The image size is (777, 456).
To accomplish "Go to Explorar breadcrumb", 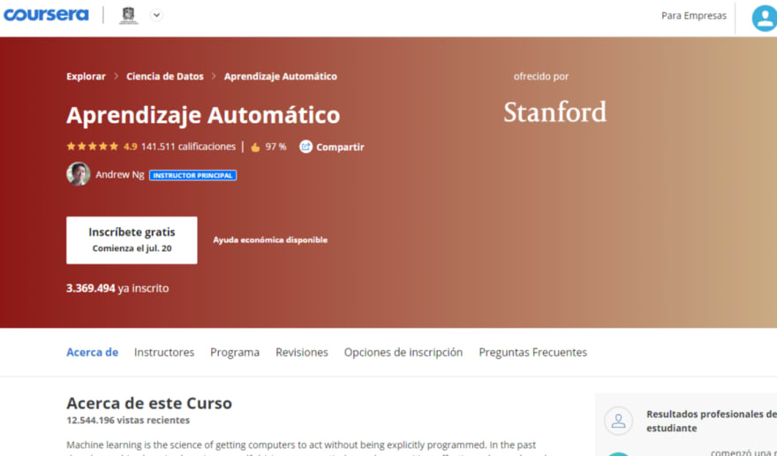I will [87, 76].
